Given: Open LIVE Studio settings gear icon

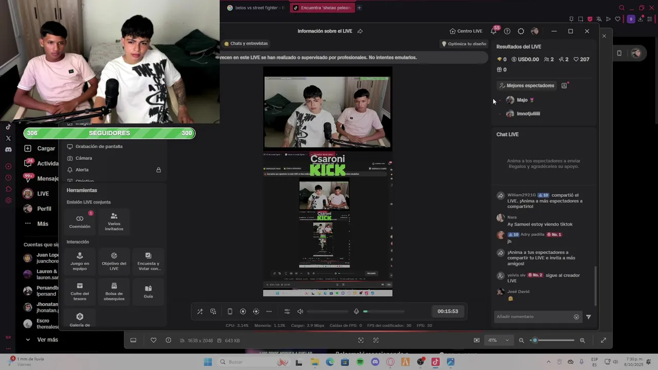Looking at the screenshot, I should [x=521, y=31].
